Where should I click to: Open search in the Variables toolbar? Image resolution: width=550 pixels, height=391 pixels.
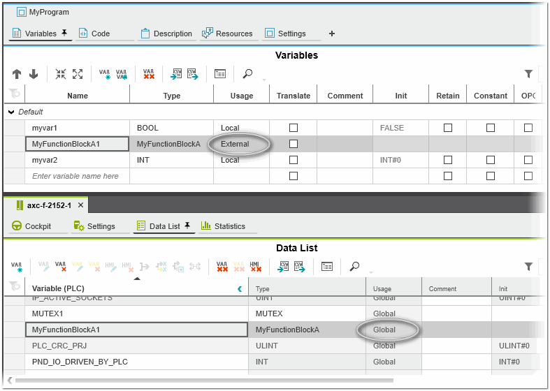click(247, 74)
